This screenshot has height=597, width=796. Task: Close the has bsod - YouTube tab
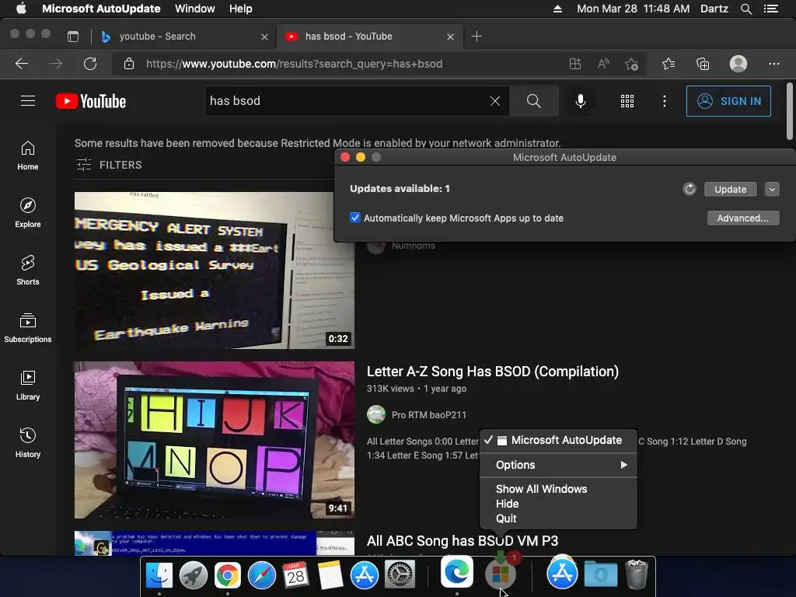(450, 37)
